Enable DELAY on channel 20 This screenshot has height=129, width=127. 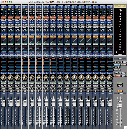(x=25, y=52)
